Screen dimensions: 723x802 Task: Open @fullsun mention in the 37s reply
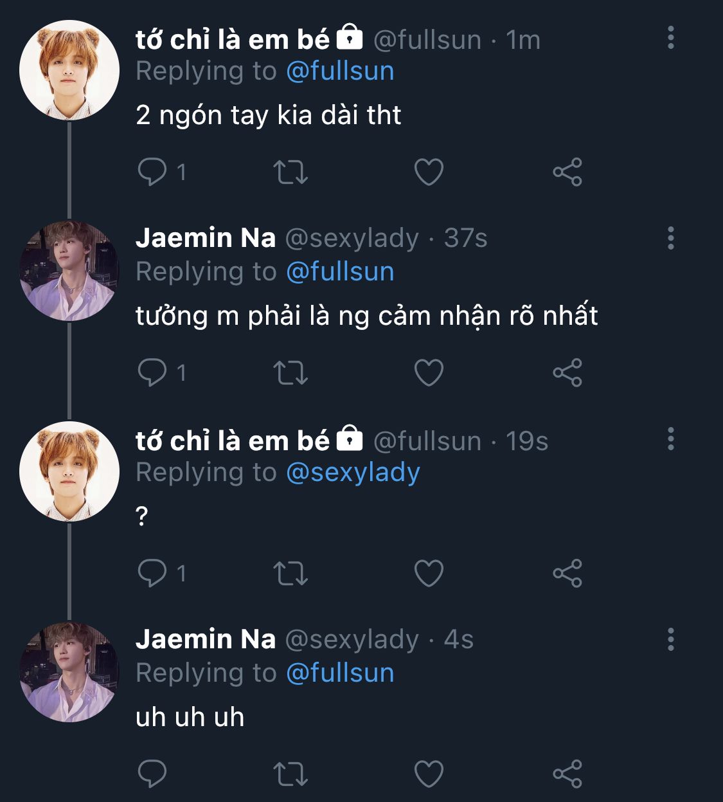pos(340,271)
